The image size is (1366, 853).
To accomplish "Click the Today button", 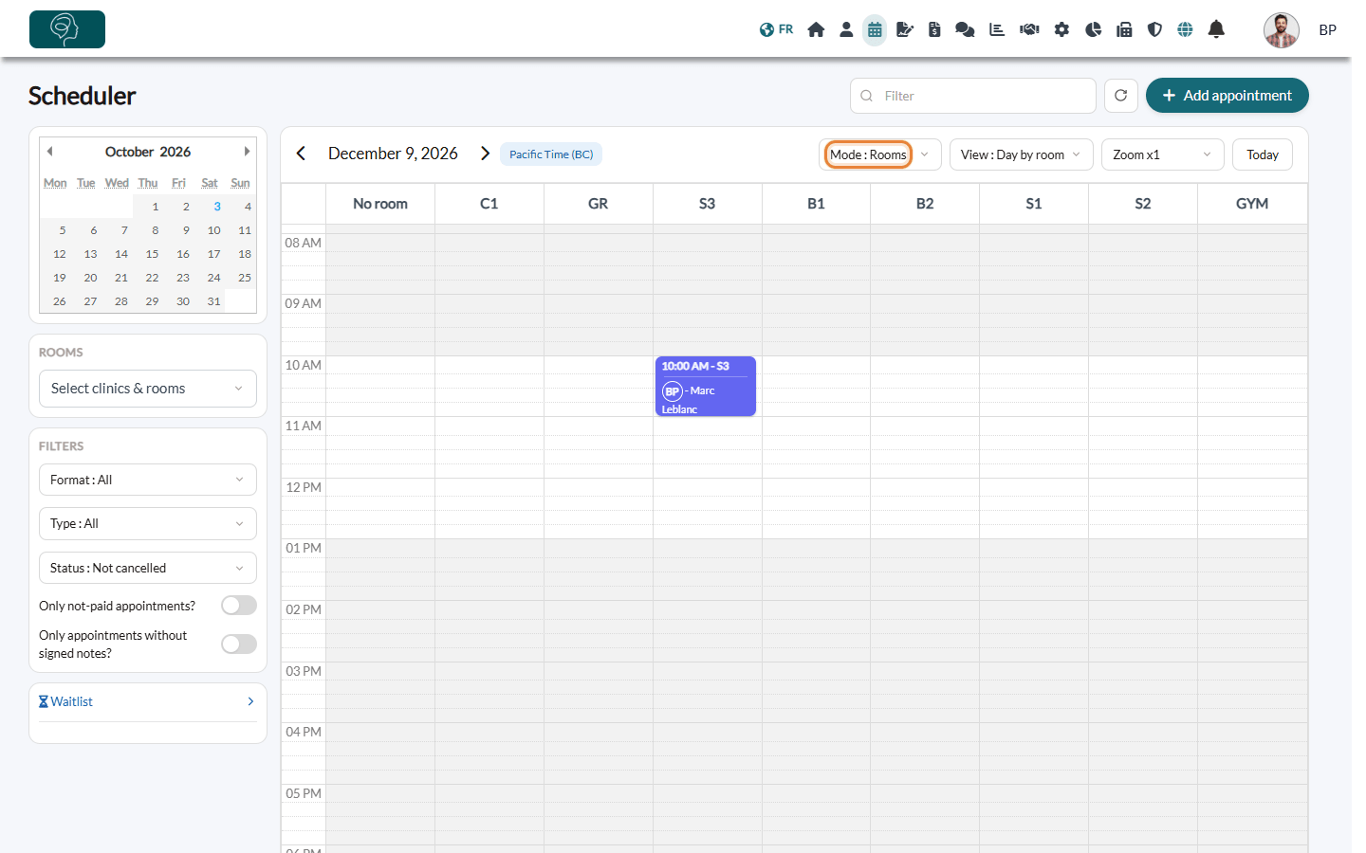I will coord(1263,154).
